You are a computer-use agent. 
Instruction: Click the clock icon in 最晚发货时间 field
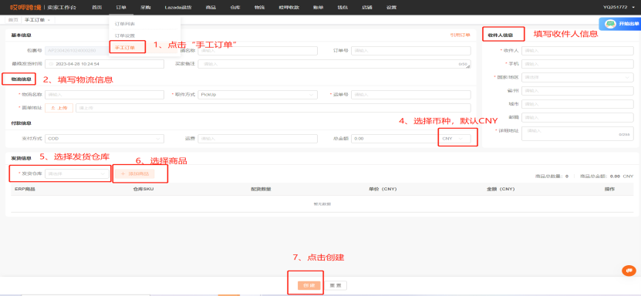[51, 64]
